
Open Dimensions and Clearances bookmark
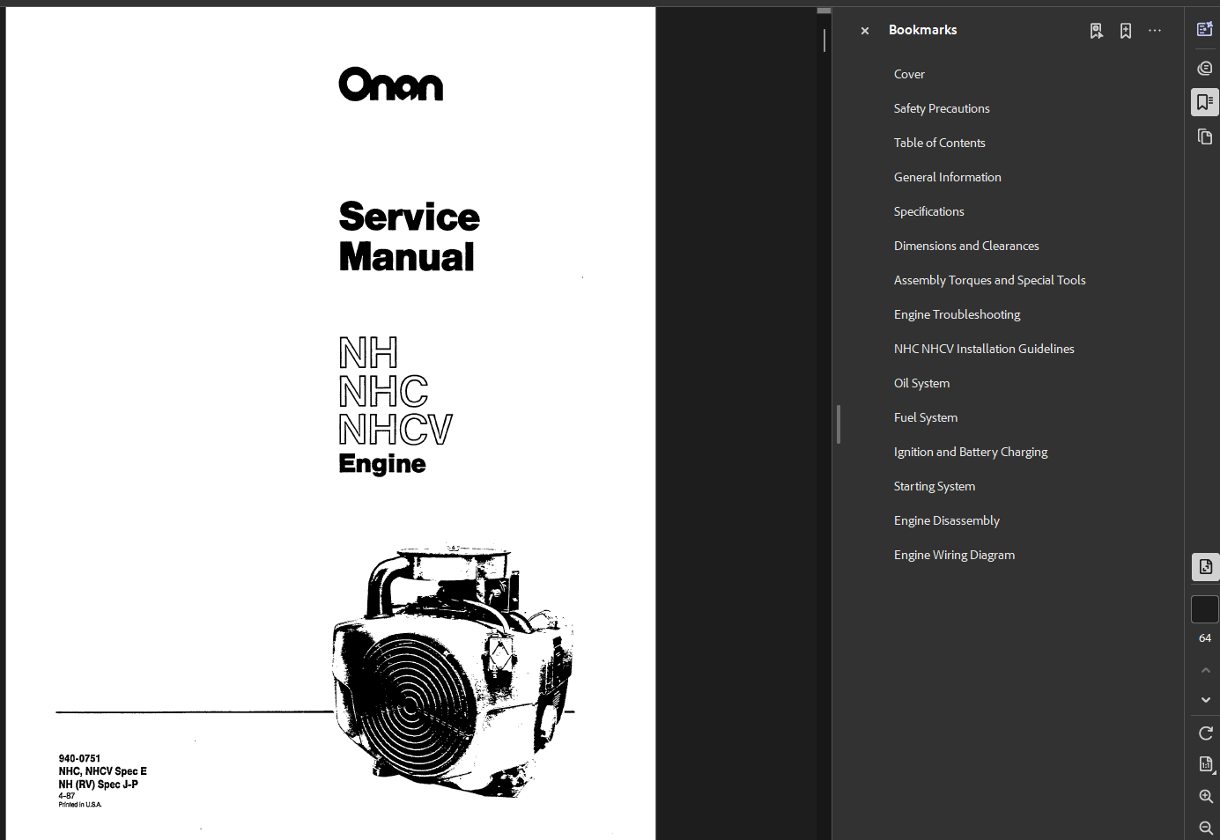[x=966, y=246]
